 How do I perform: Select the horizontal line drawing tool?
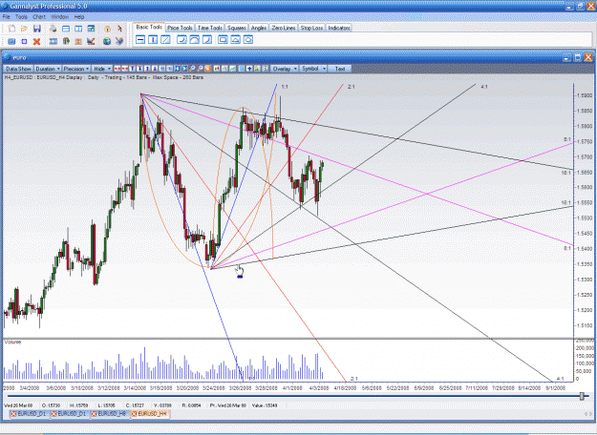point(140,39)
